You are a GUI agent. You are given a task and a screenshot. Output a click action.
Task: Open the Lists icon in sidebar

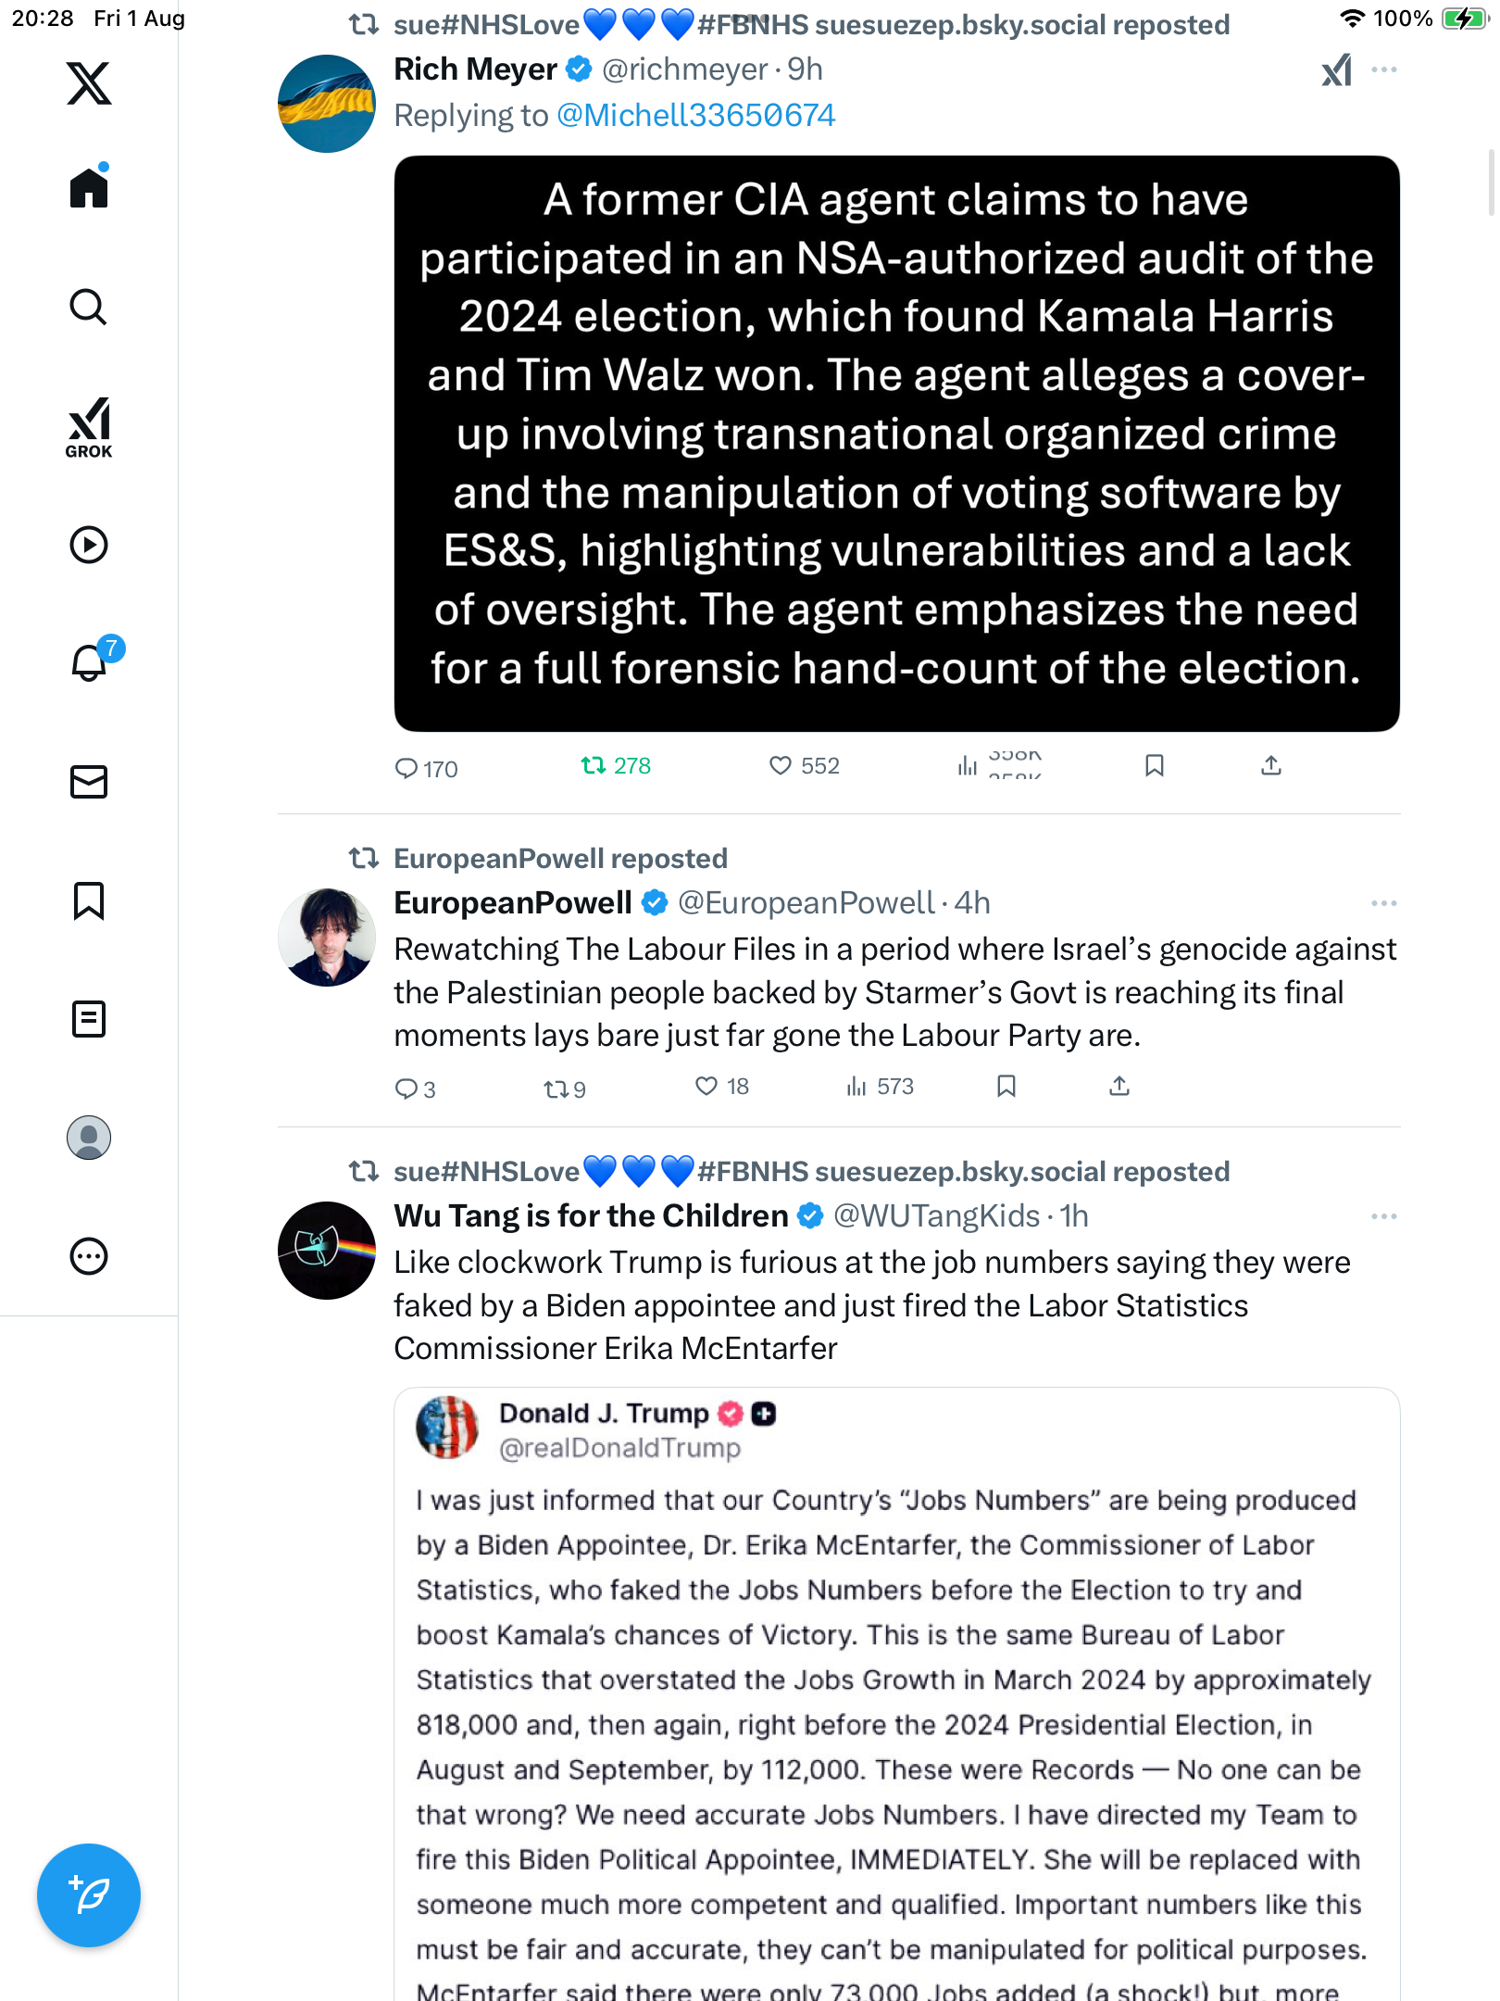point(89,1019)
